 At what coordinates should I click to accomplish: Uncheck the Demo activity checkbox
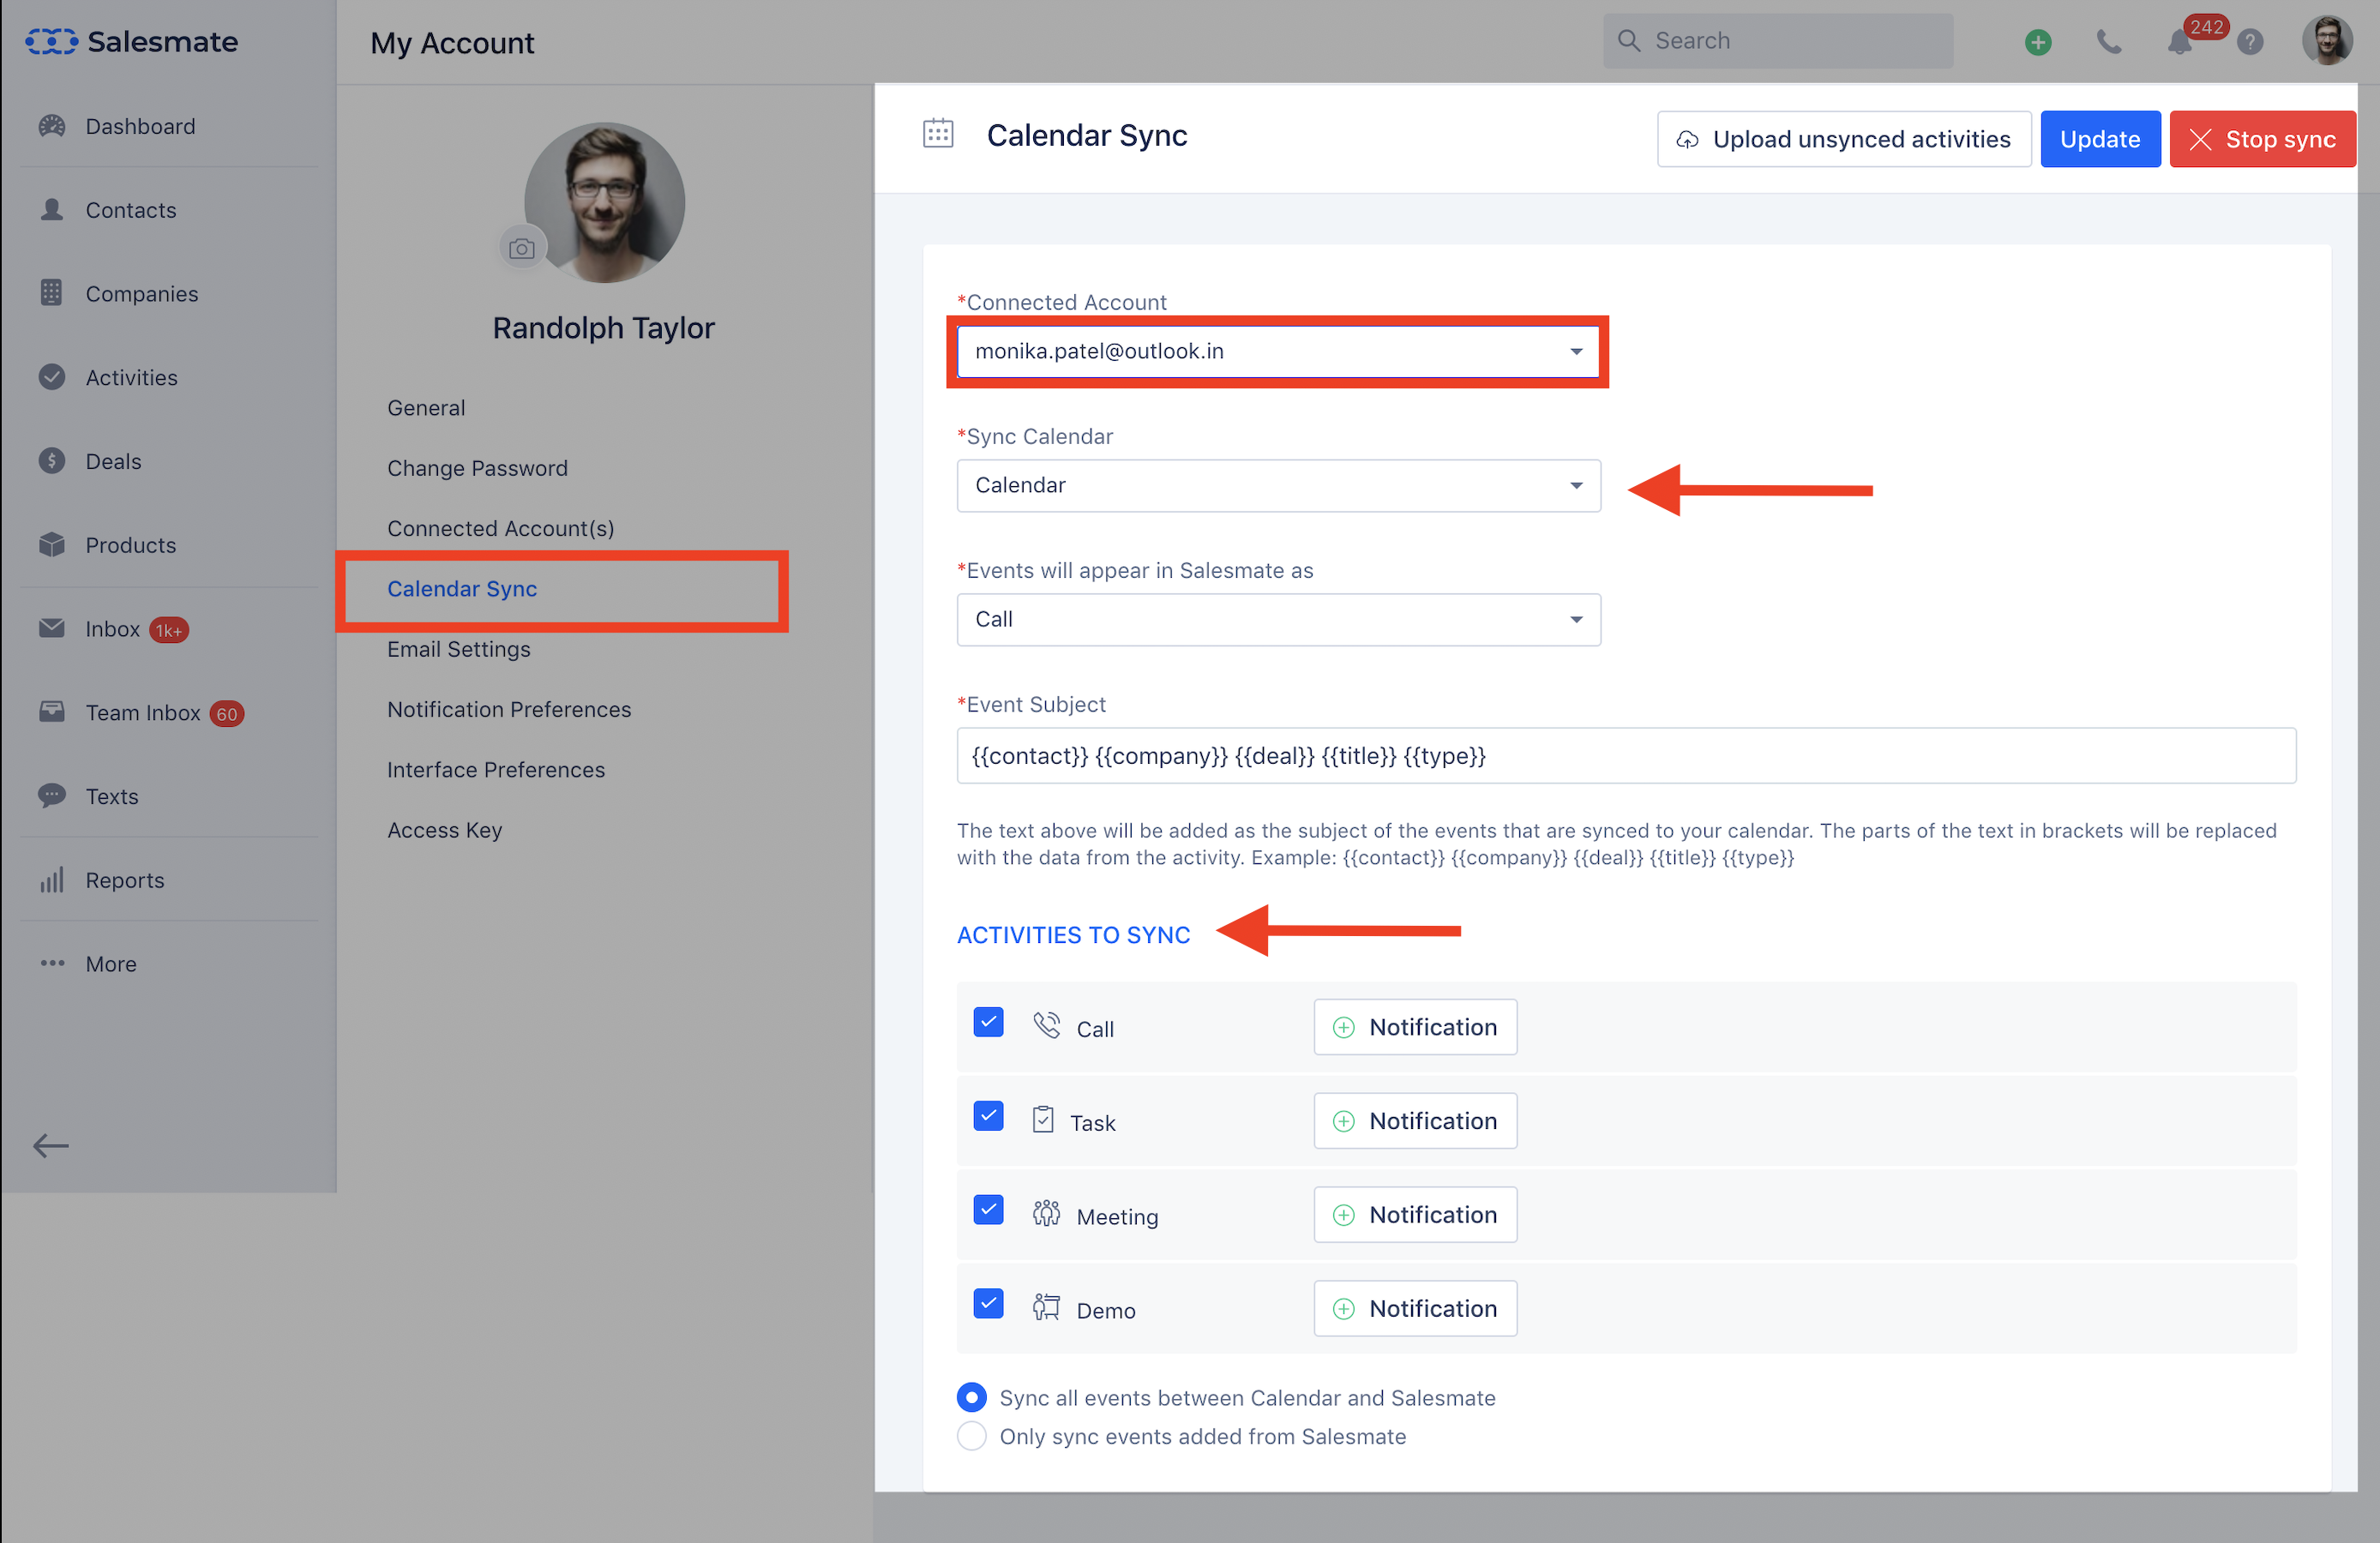click(x=988, y=1305)
